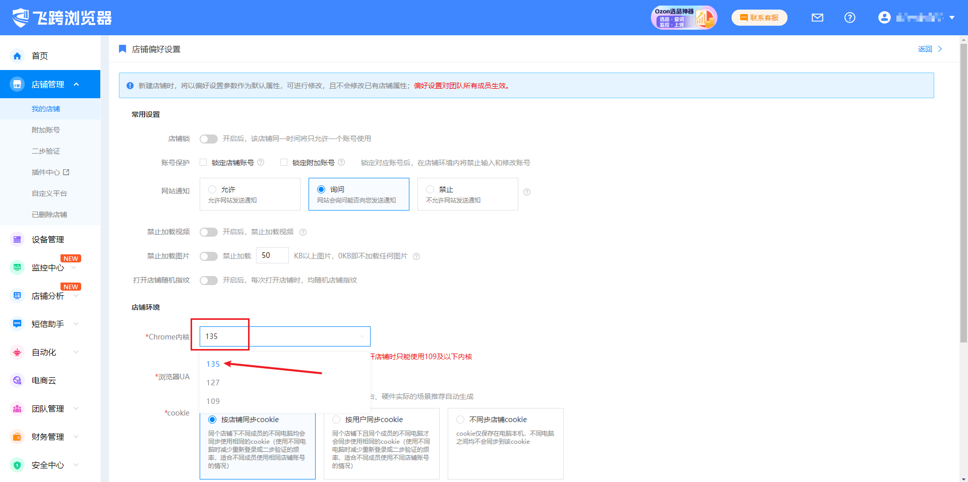Go to 已删除店铺 menu item
The height and width of the screenshot is (482, 968).
click(x=49, y=215)
